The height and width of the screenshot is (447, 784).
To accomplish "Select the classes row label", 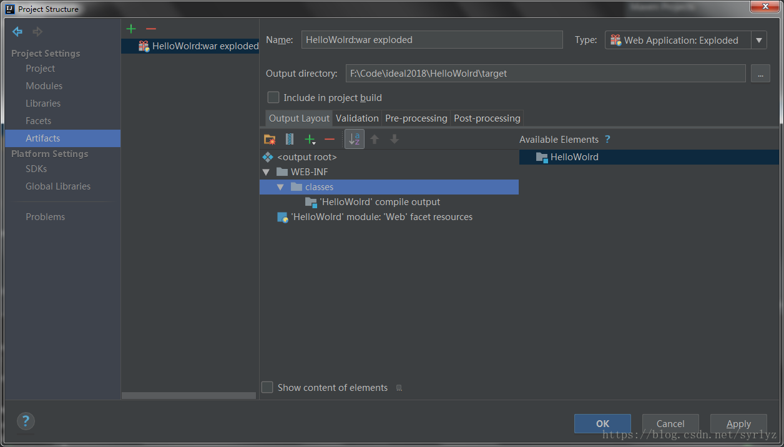I will click(x=319, y=187).
